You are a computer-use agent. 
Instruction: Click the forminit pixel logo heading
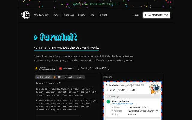(55, 37)
